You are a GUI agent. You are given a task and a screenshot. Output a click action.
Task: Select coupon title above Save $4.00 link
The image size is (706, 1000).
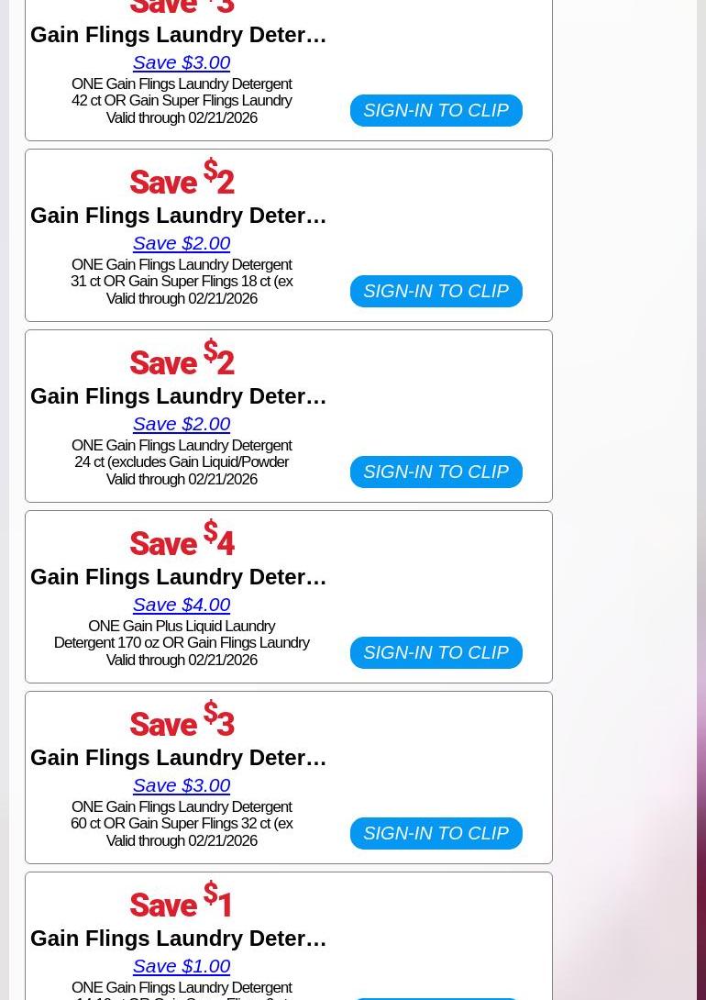tap(179, 576)
